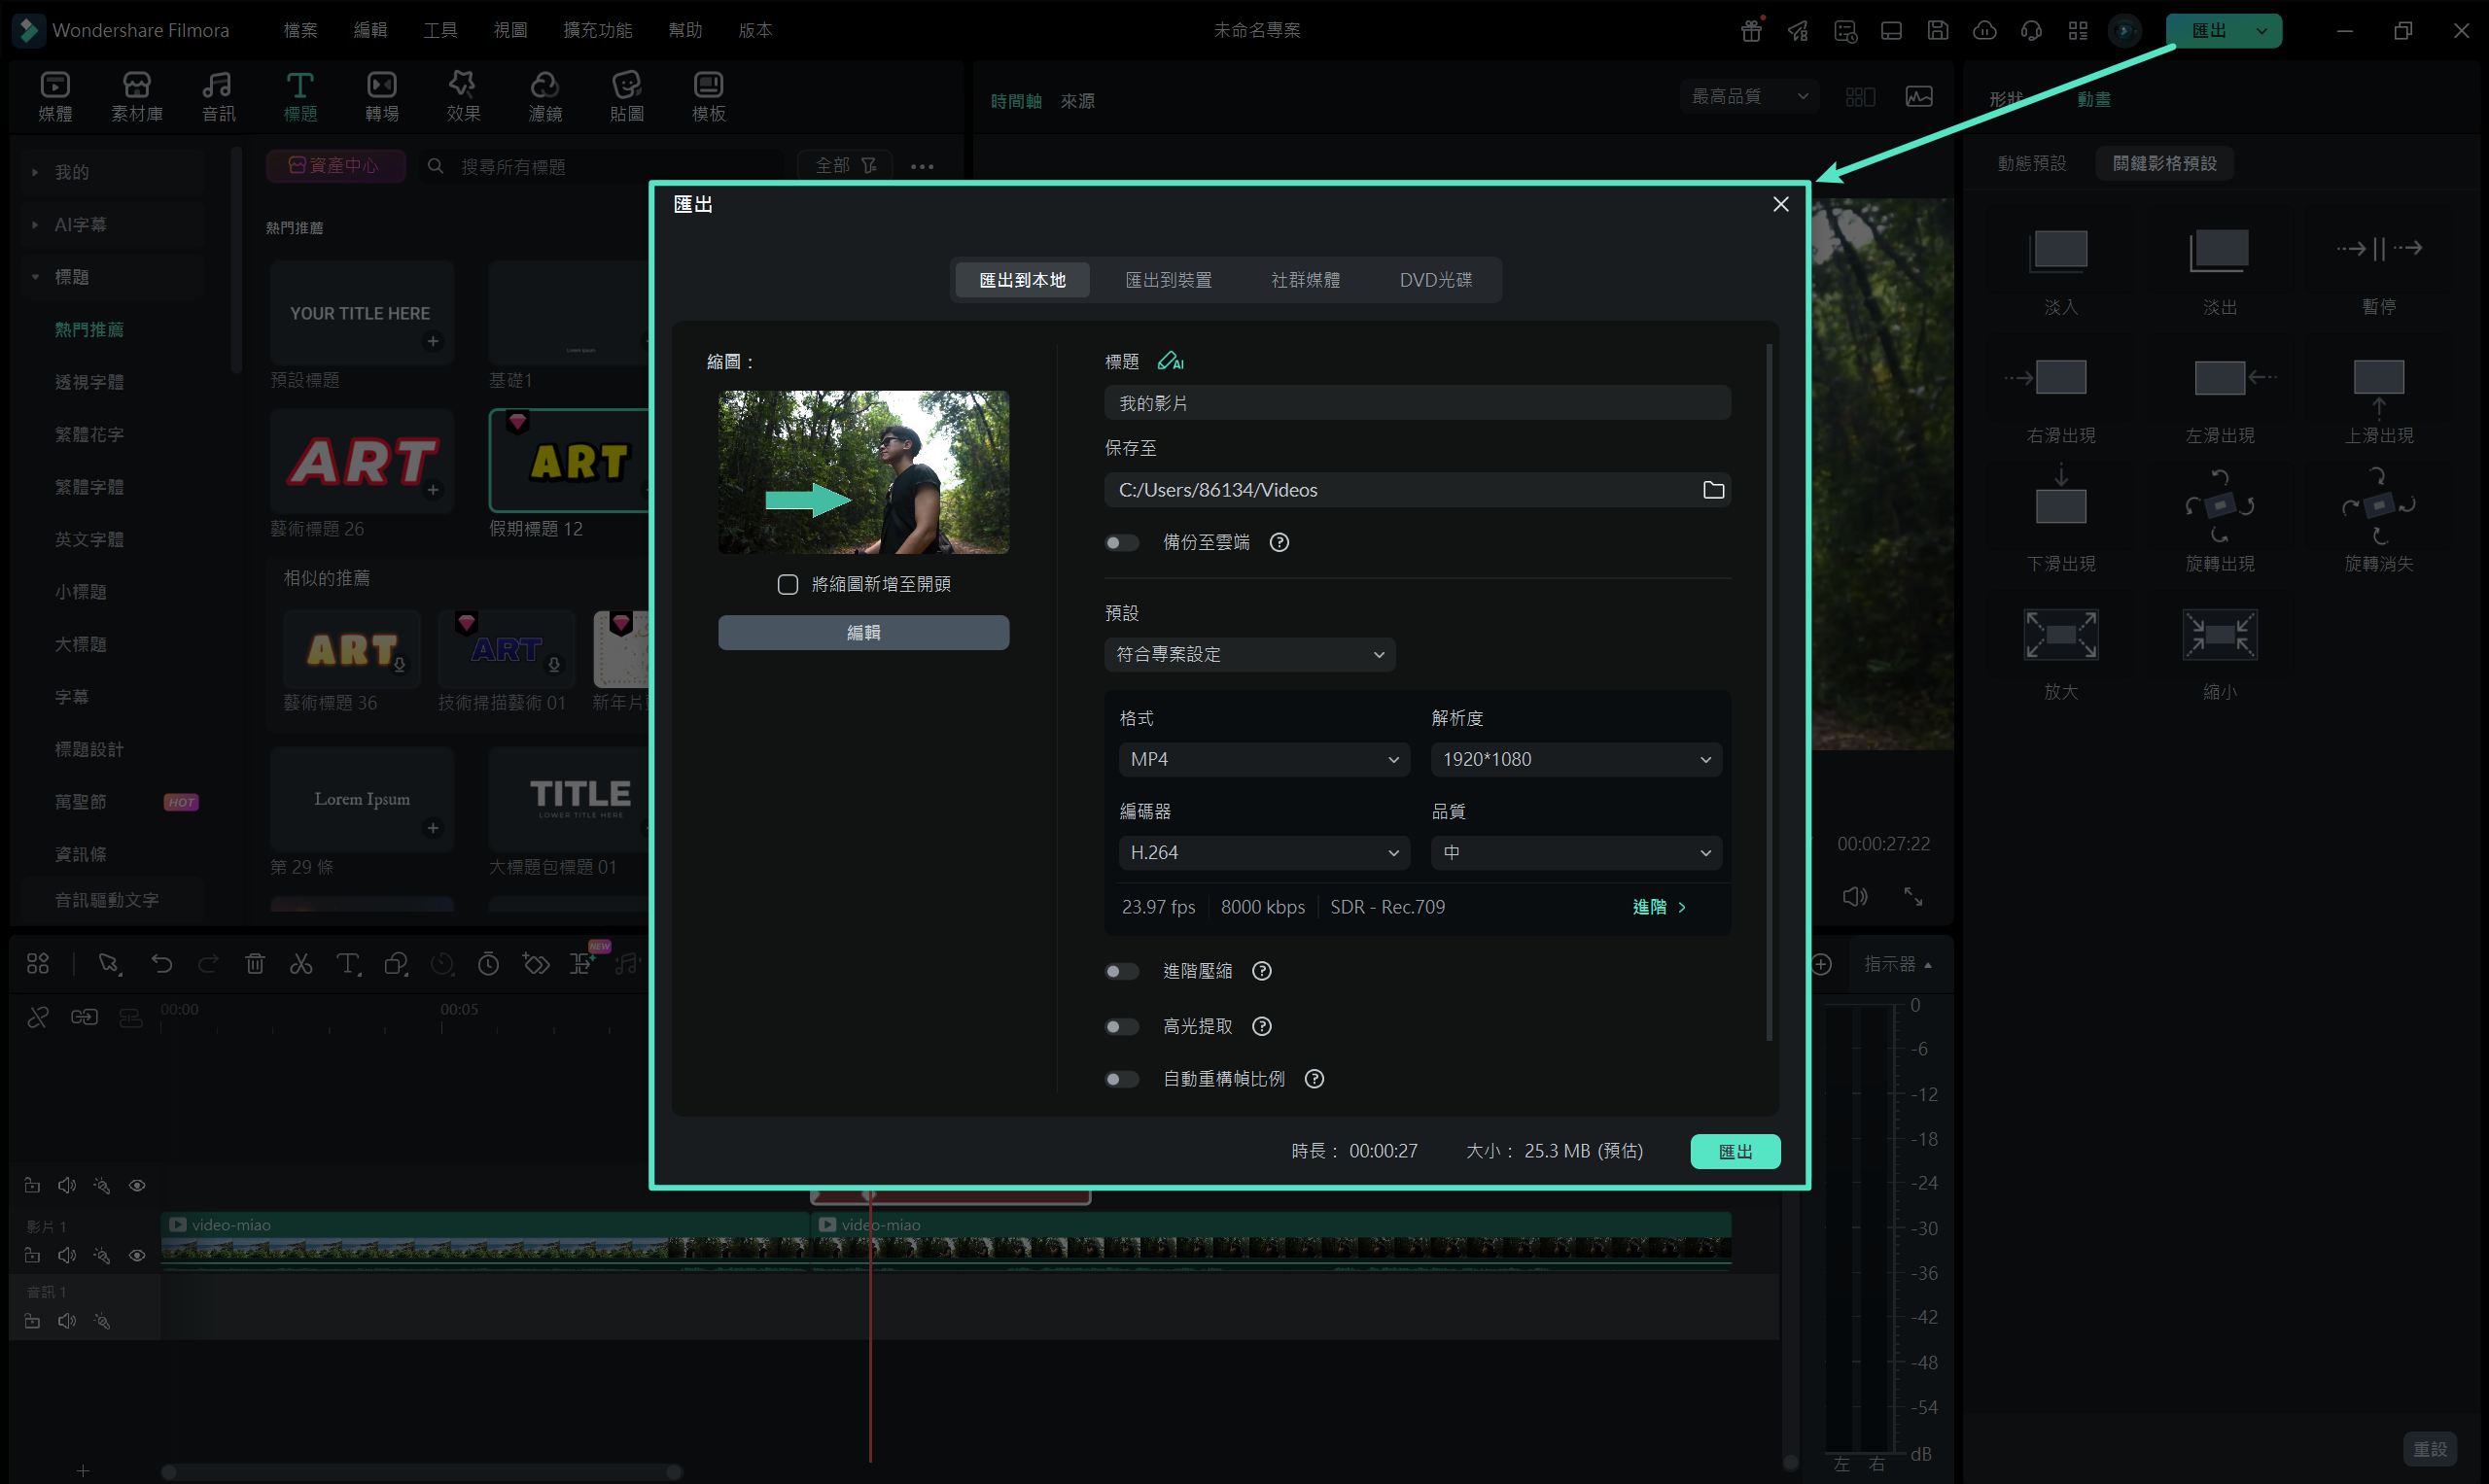
Task: Turn on the advanced compression (進階壓縮) switch
Action: (x=1121, y=971)
